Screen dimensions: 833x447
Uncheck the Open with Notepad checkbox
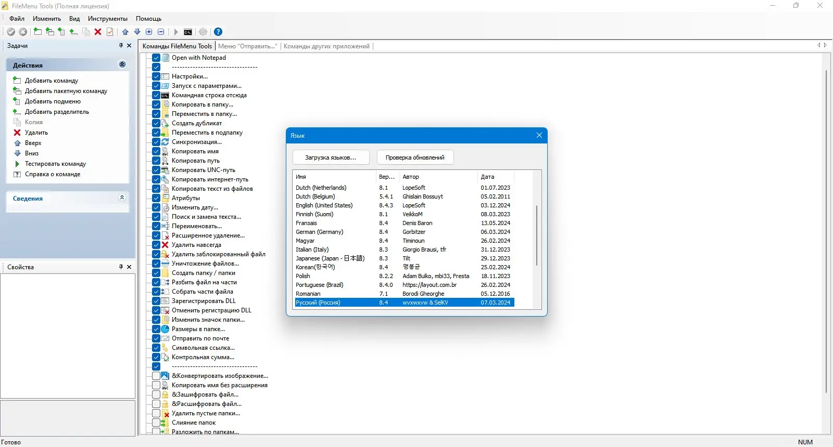coord(156,58)
